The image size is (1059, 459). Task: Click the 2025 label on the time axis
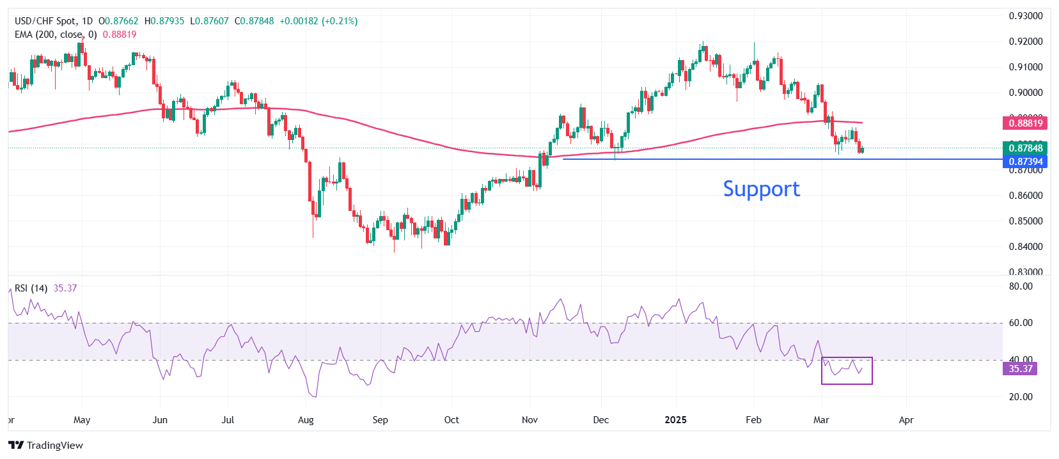pos(675,420)
